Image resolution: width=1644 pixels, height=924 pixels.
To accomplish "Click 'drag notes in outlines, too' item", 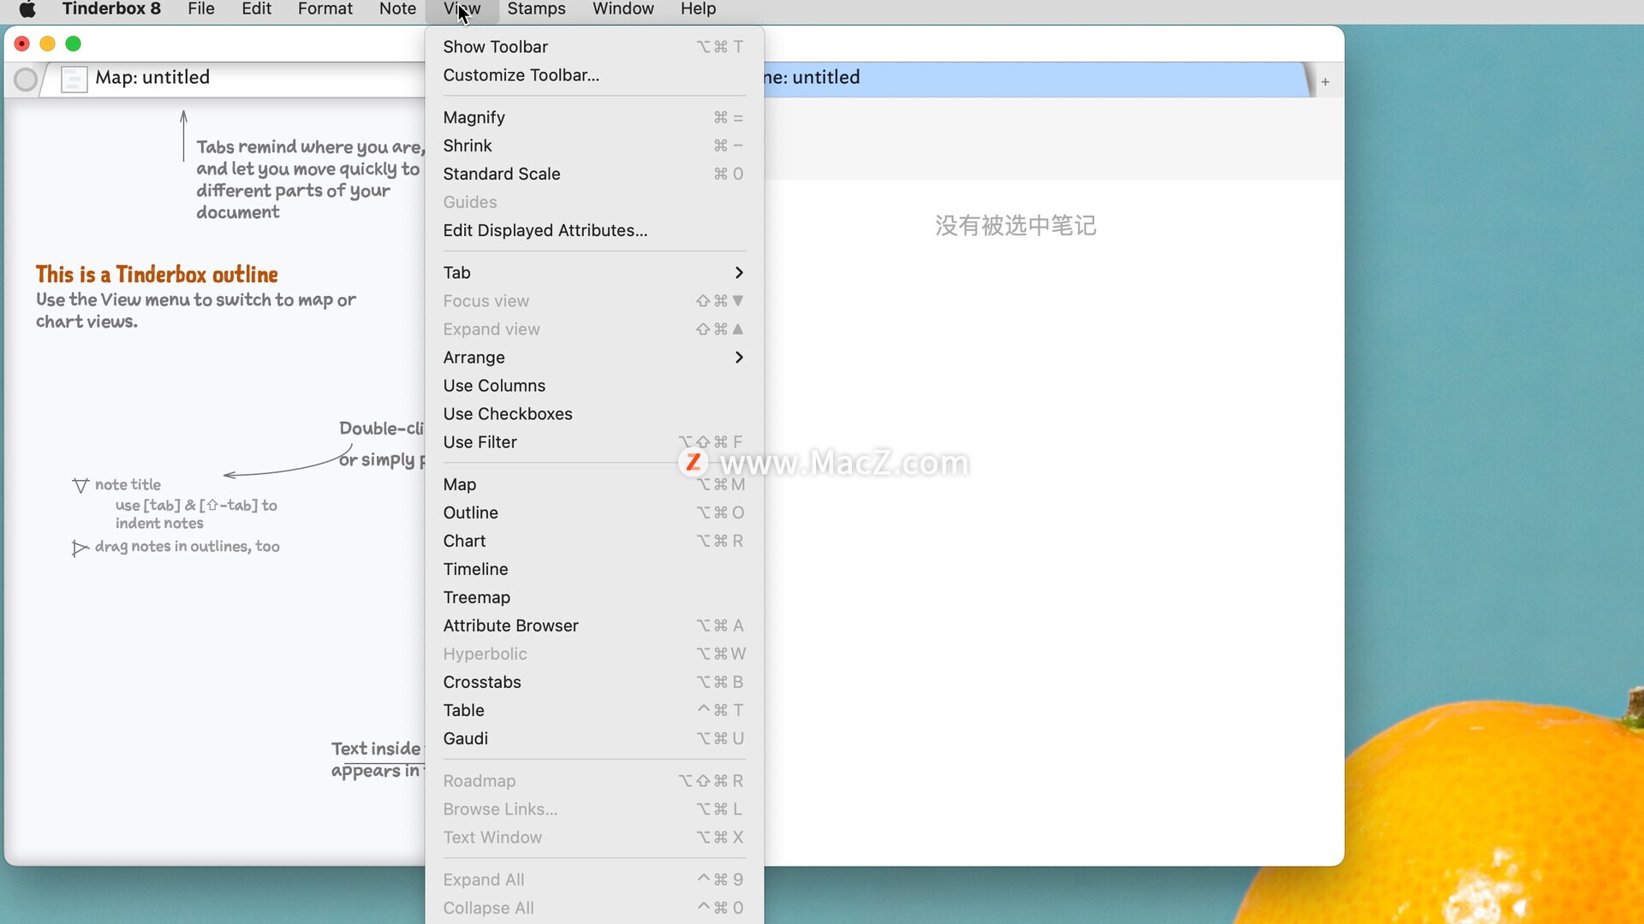I will pyautogui.click(x=188, y=547).
